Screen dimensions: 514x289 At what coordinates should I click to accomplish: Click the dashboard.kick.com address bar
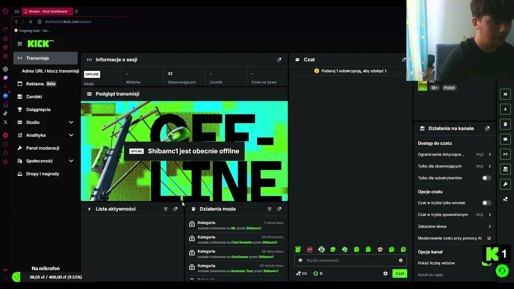(x=68, y=22)
